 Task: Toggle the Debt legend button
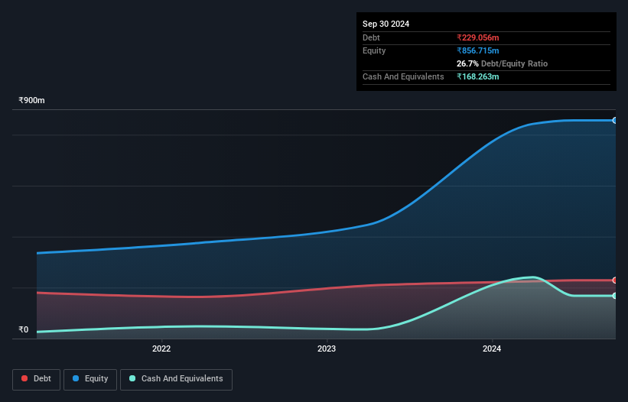(x=37, y=379)
